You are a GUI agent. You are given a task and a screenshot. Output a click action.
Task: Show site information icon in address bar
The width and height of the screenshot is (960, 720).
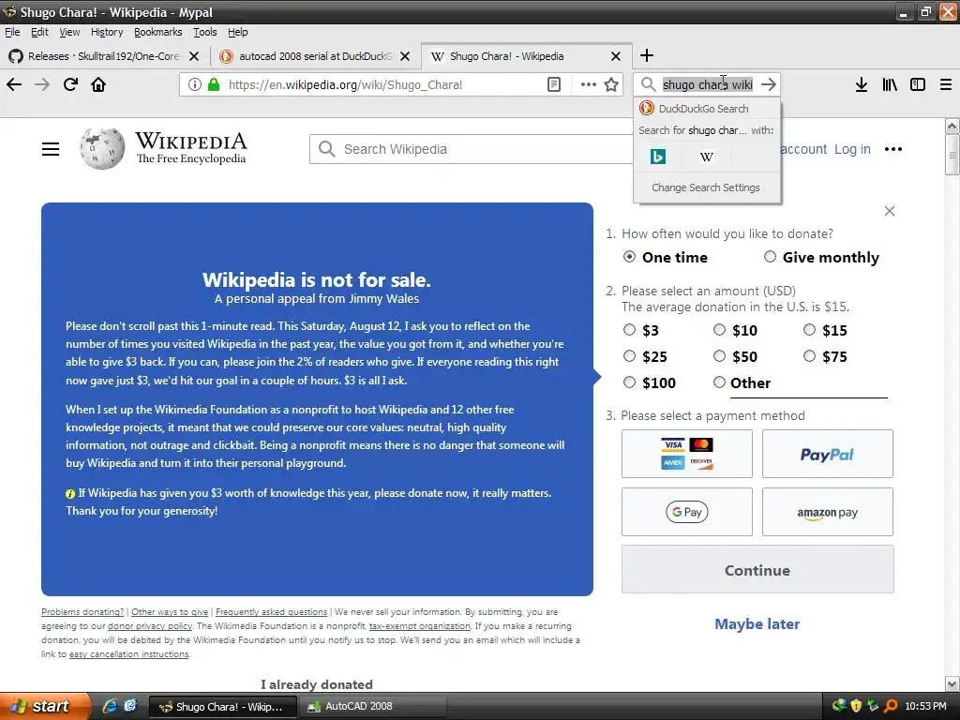194,84
